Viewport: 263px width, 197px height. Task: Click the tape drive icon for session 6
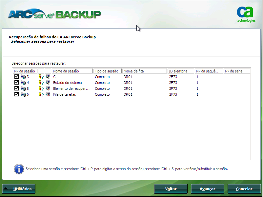(x=23, y=94)
